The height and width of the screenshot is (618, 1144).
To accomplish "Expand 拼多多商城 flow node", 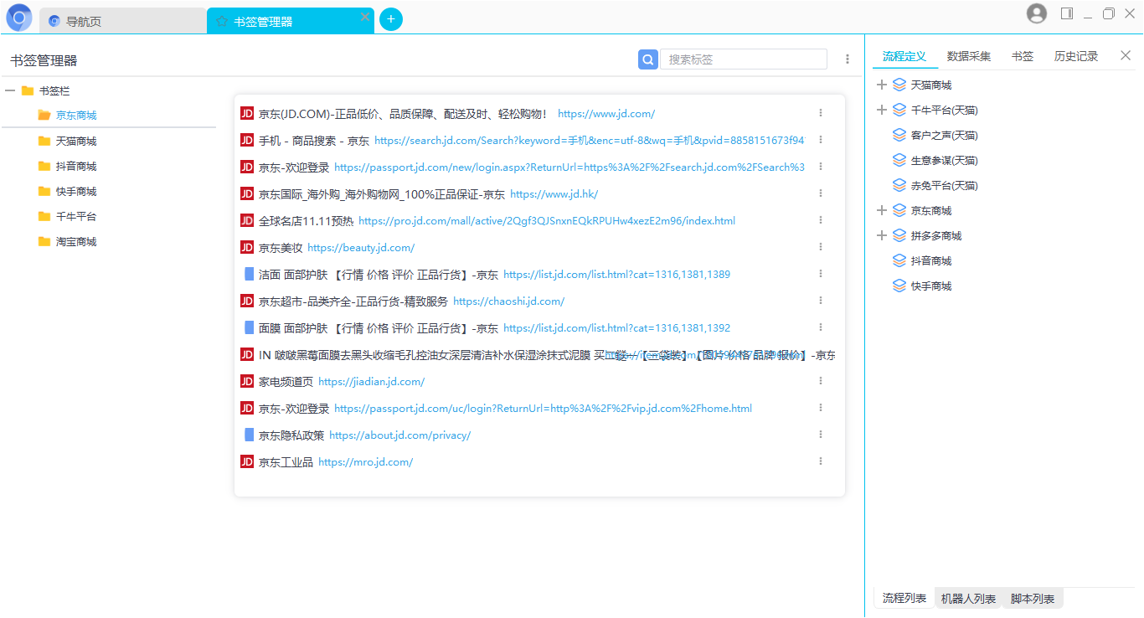I will pos(881,235).
